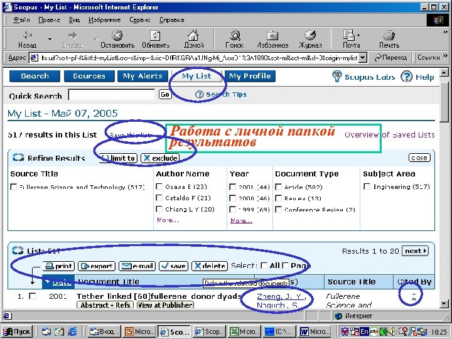Check the first result row checkbox
Image resolution: width=452 pixels, height=339 pixels.
[33, 296]
